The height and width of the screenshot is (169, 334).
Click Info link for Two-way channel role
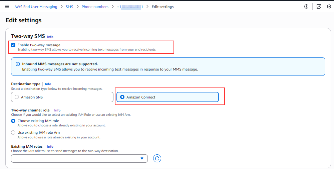point(57,110)
